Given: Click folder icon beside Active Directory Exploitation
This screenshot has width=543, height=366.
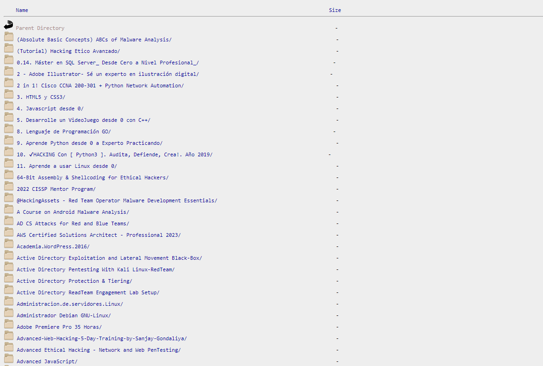Looking at the screenshot, I should pos(9,255).
